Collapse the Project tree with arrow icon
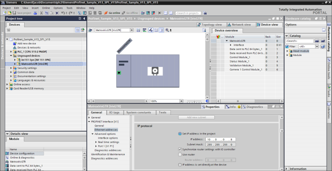332x171 pixels. tap(84, 19)
